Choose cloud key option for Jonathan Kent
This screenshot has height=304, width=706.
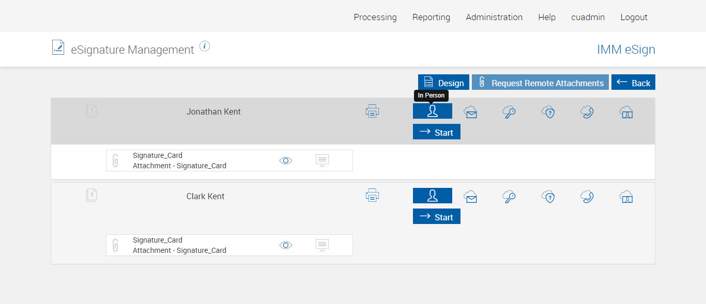coord(509,112)
